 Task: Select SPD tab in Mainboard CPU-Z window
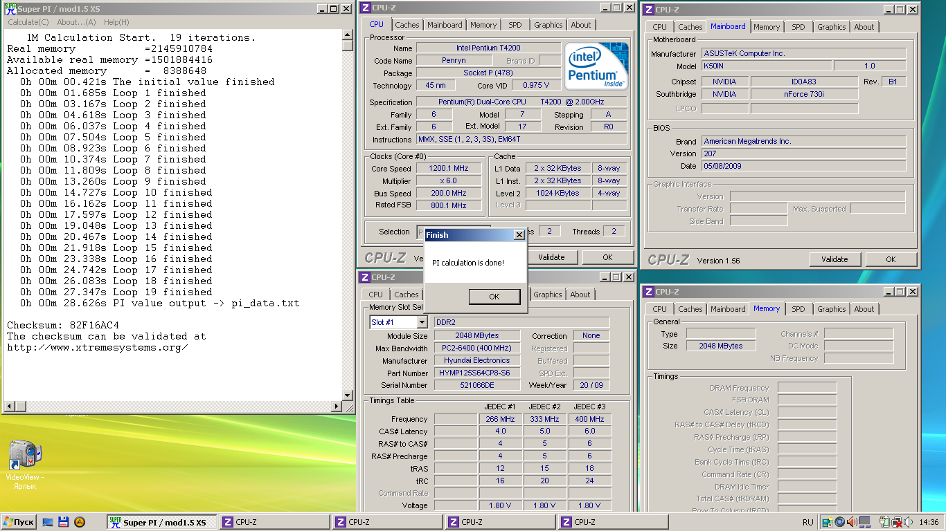click(x=798, y=27)
